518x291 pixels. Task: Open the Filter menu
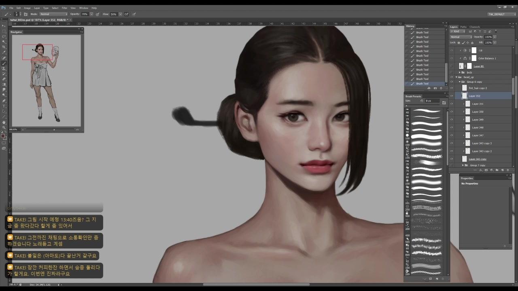point(64,8)
